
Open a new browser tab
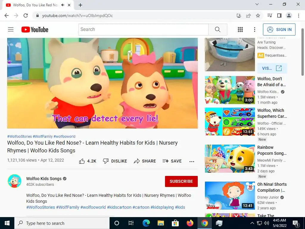point(80,5)
